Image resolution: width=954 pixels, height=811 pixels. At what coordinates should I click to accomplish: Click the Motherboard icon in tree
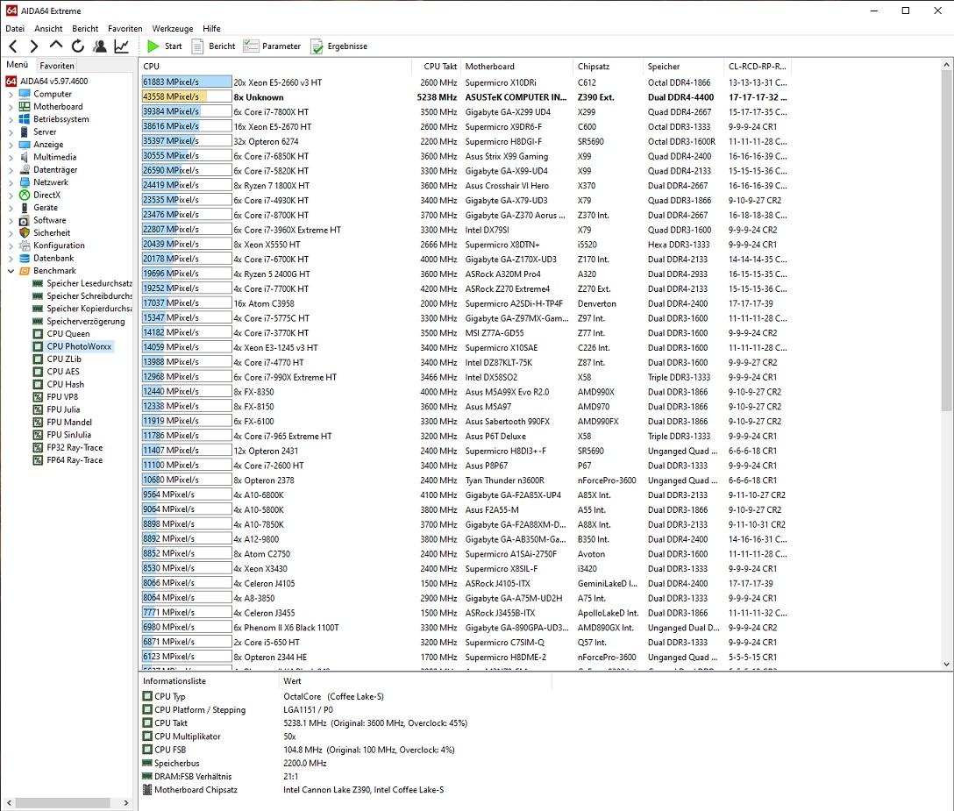click(x=25, y=106)
